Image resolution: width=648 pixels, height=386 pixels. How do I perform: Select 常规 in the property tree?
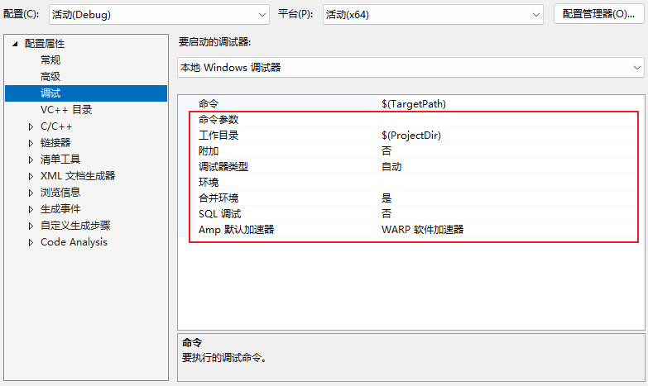tap(50, 60)
